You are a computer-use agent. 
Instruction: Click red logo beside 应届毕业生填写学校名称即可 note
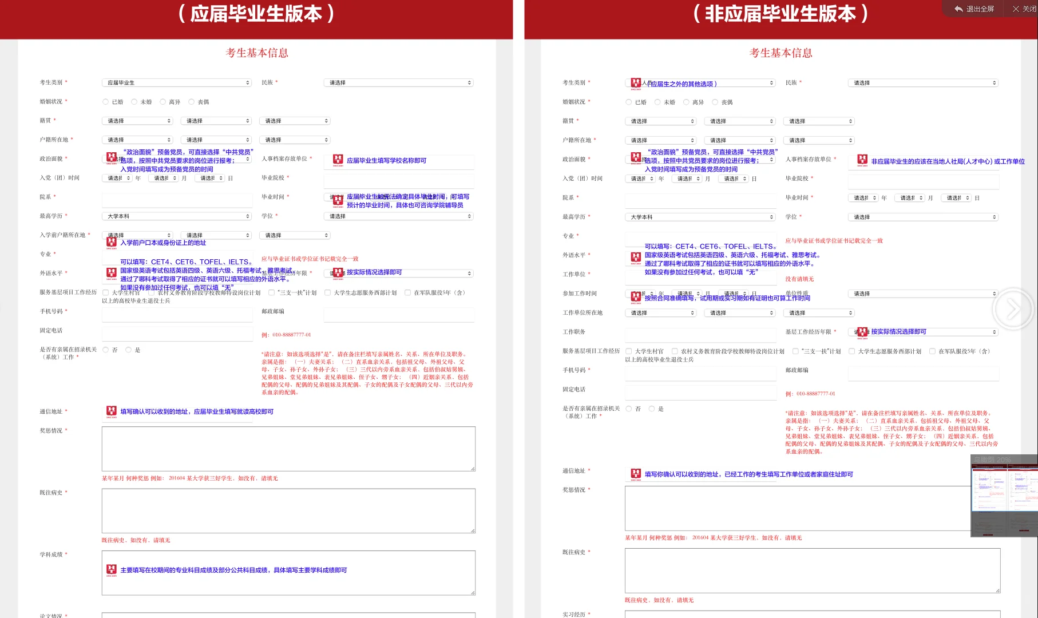[x=338, y=161]
